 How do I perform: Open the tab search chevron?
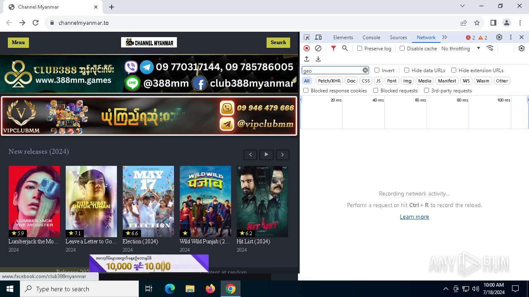(462, 6)
